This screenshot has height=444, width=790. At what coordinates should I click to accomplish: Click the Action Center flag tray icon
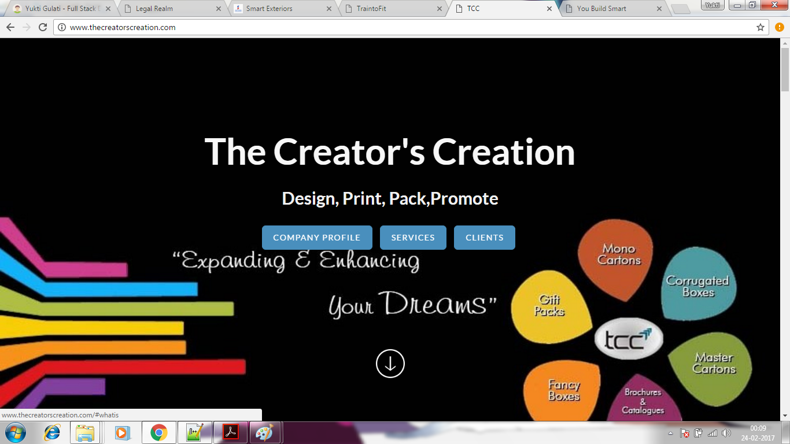[x=684, y=433]
